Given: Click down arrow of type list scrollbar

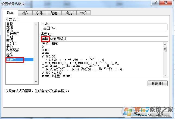Looking at the screenshot, I should pyautogui.click(x=165, y=75).
